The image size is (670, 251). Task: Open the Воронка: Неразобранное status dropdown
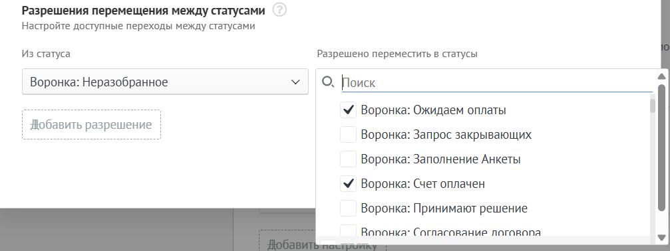tap(165, 82)
